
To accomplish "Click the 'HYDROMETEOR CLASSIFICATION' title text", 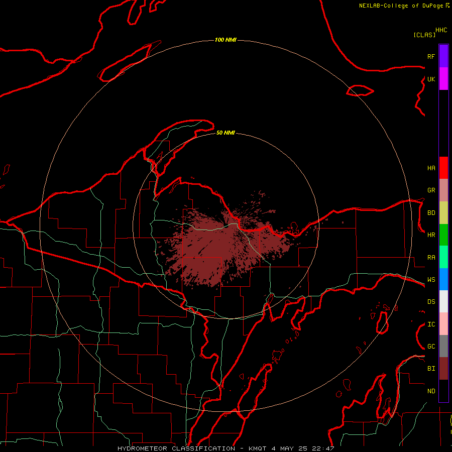I will pyautogui.click(x=176, y=448).
